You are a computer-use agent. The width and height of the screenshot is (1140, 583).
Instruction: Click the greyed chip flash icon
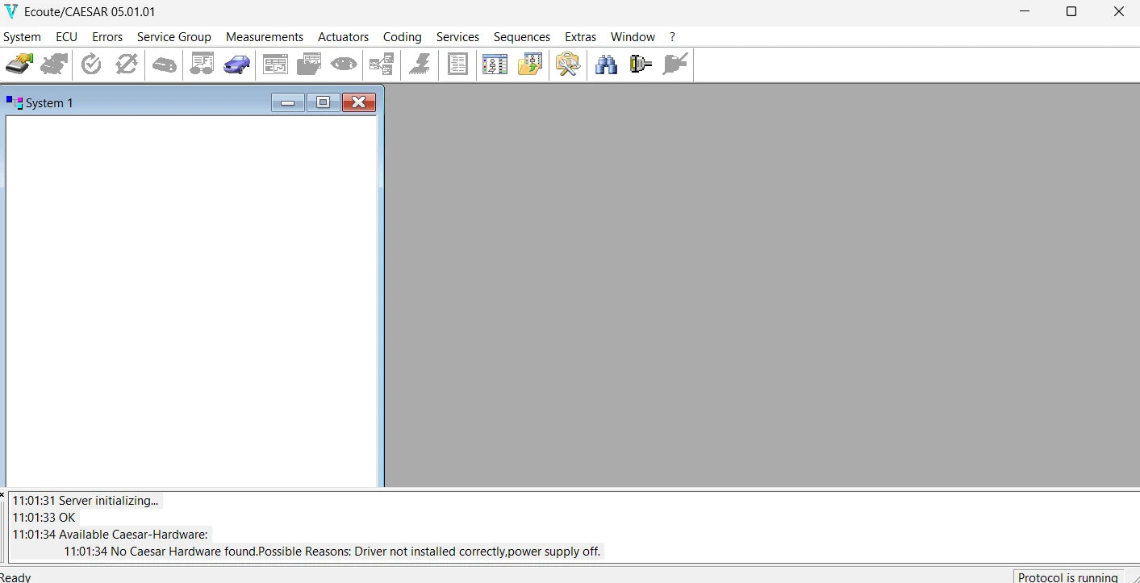pyautogui.click(x=420, y=65)
